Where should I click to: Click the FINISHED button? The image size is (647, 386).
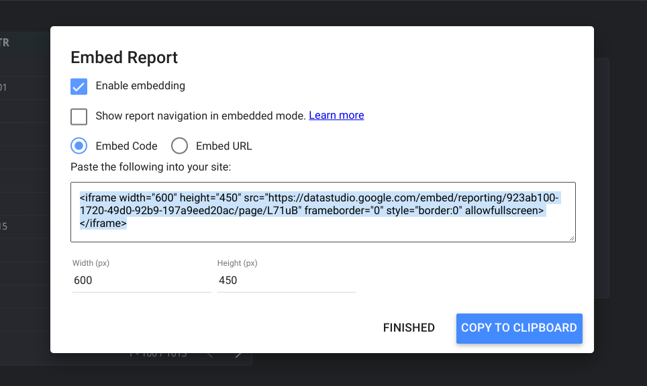[409, 328]
